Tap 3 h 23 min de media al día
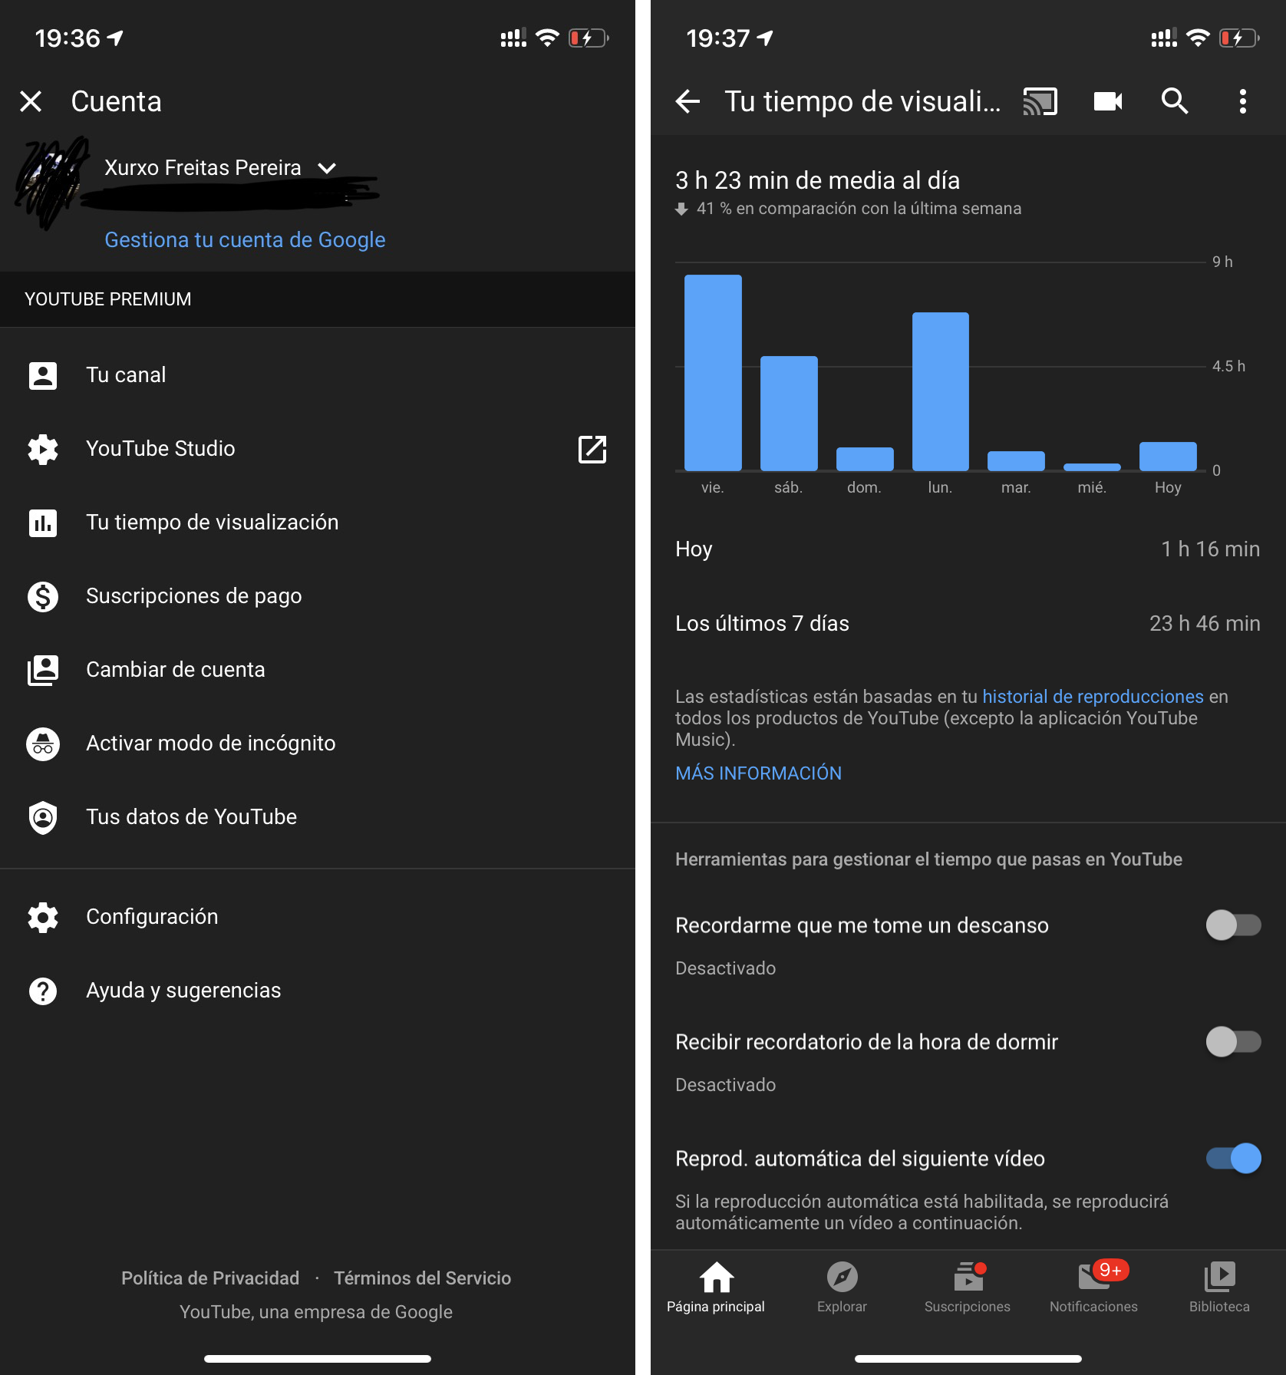Screen dimensions: 1286x1375 (817, 180)
